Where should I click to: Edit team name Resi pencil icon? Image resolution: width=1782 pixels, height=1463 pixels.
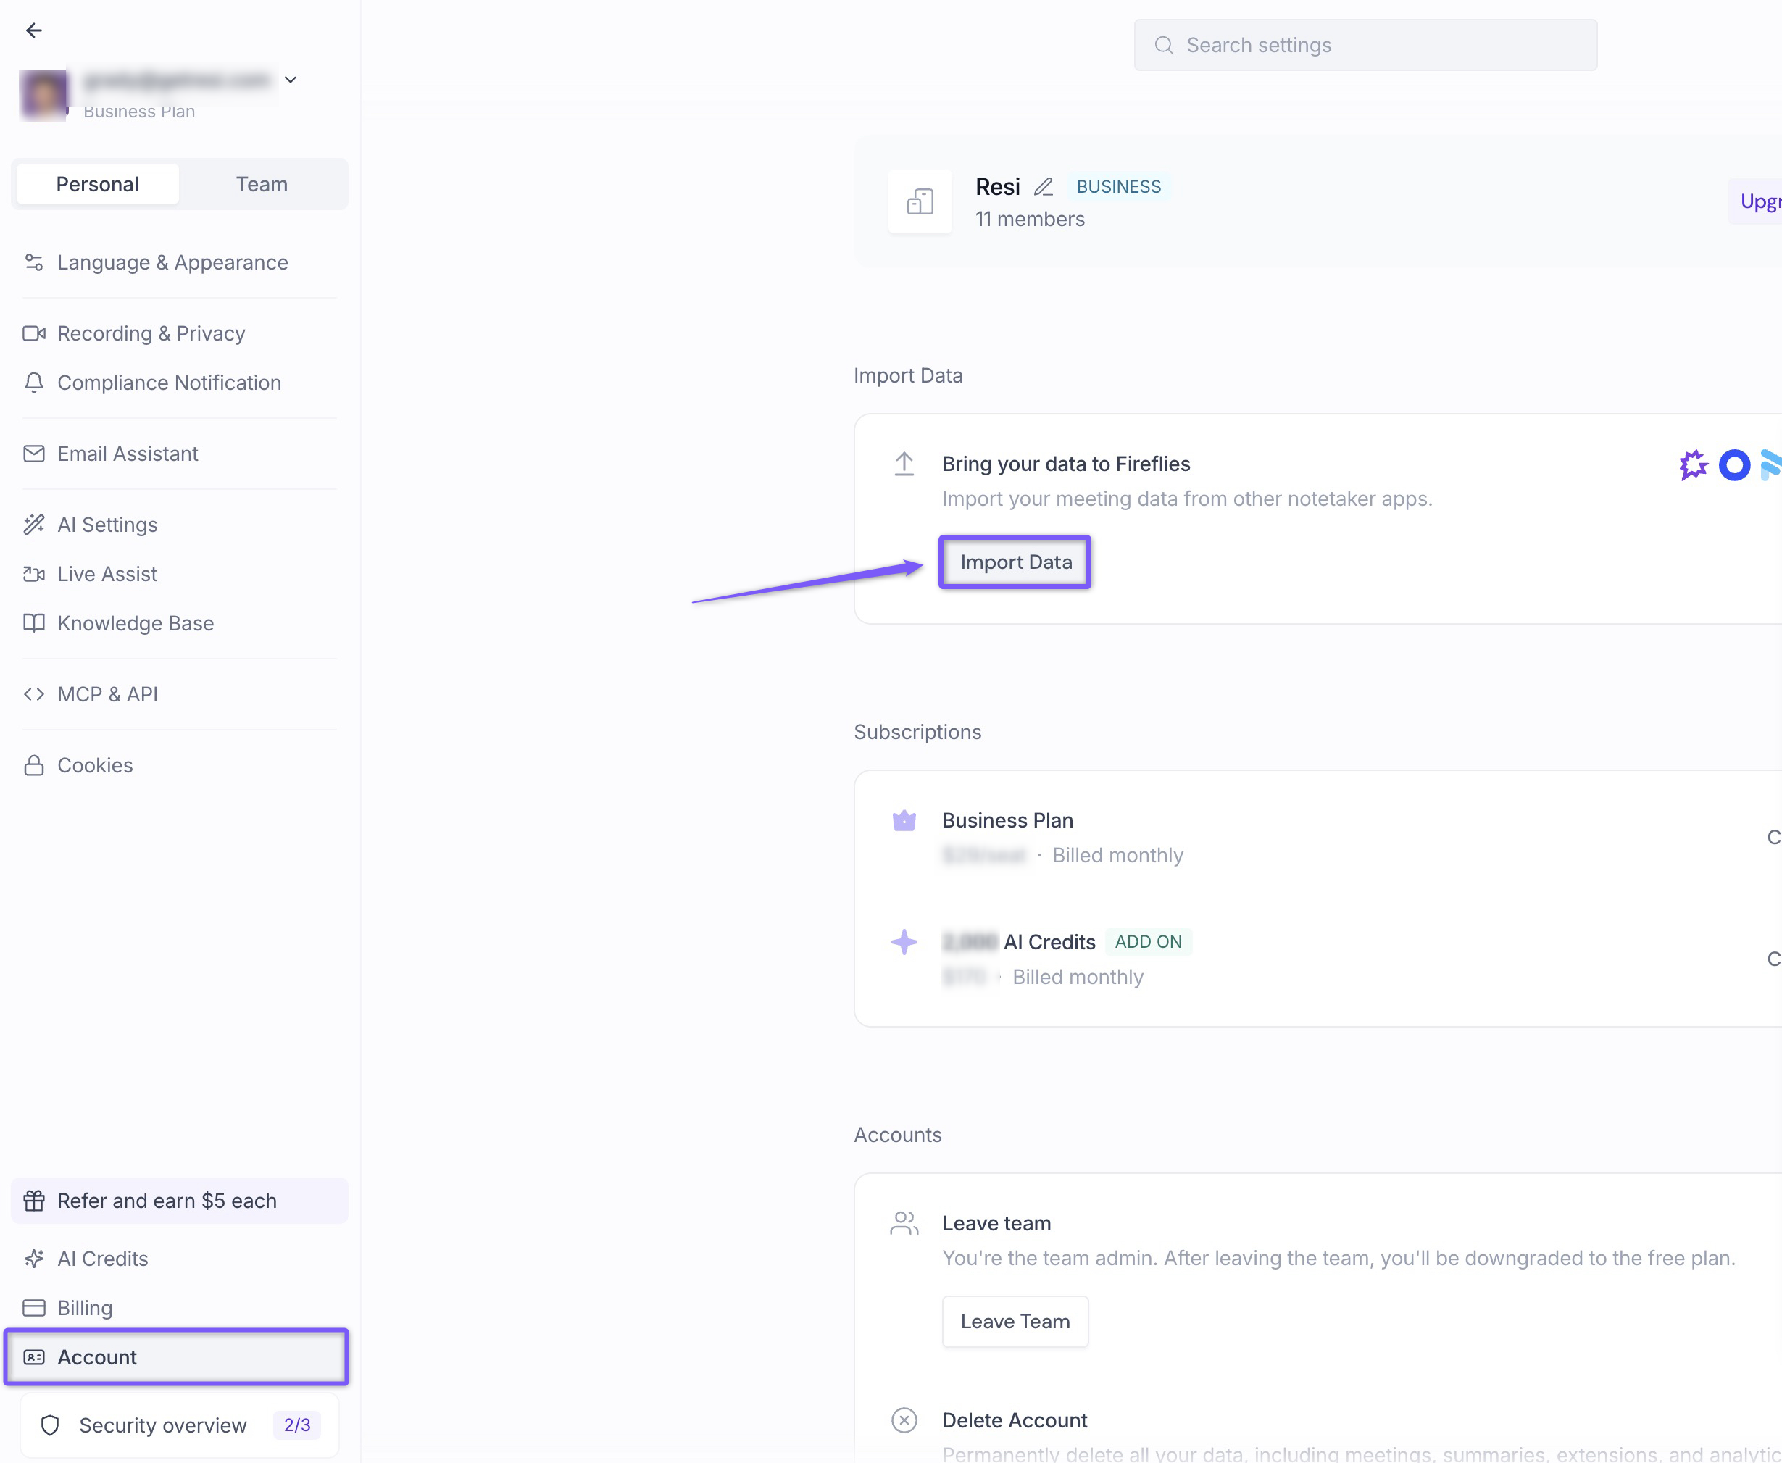pos(1043,186)
